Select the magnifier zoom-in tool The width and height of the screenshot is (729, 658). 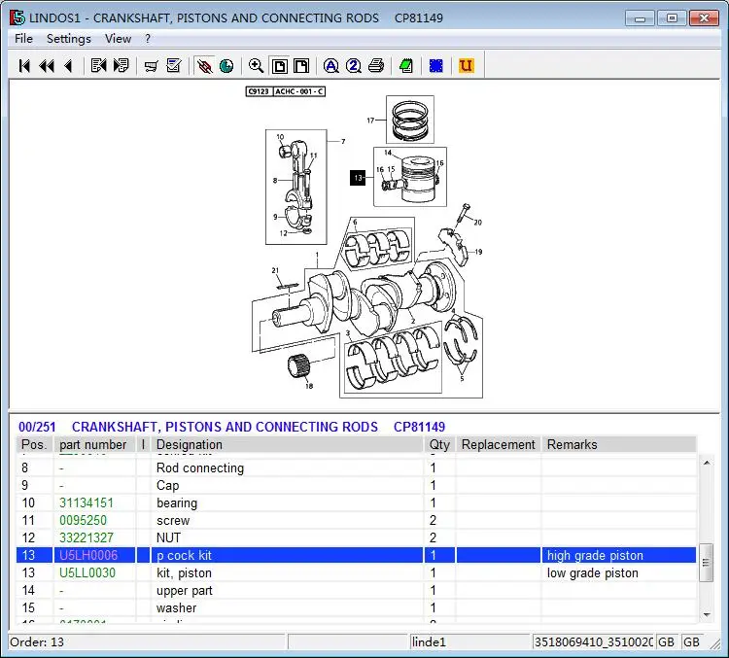click(256, 66)
